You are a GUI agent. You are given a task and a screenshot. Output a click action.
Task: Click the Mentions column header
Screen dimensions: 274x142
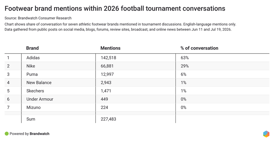[x=111, y=48]
